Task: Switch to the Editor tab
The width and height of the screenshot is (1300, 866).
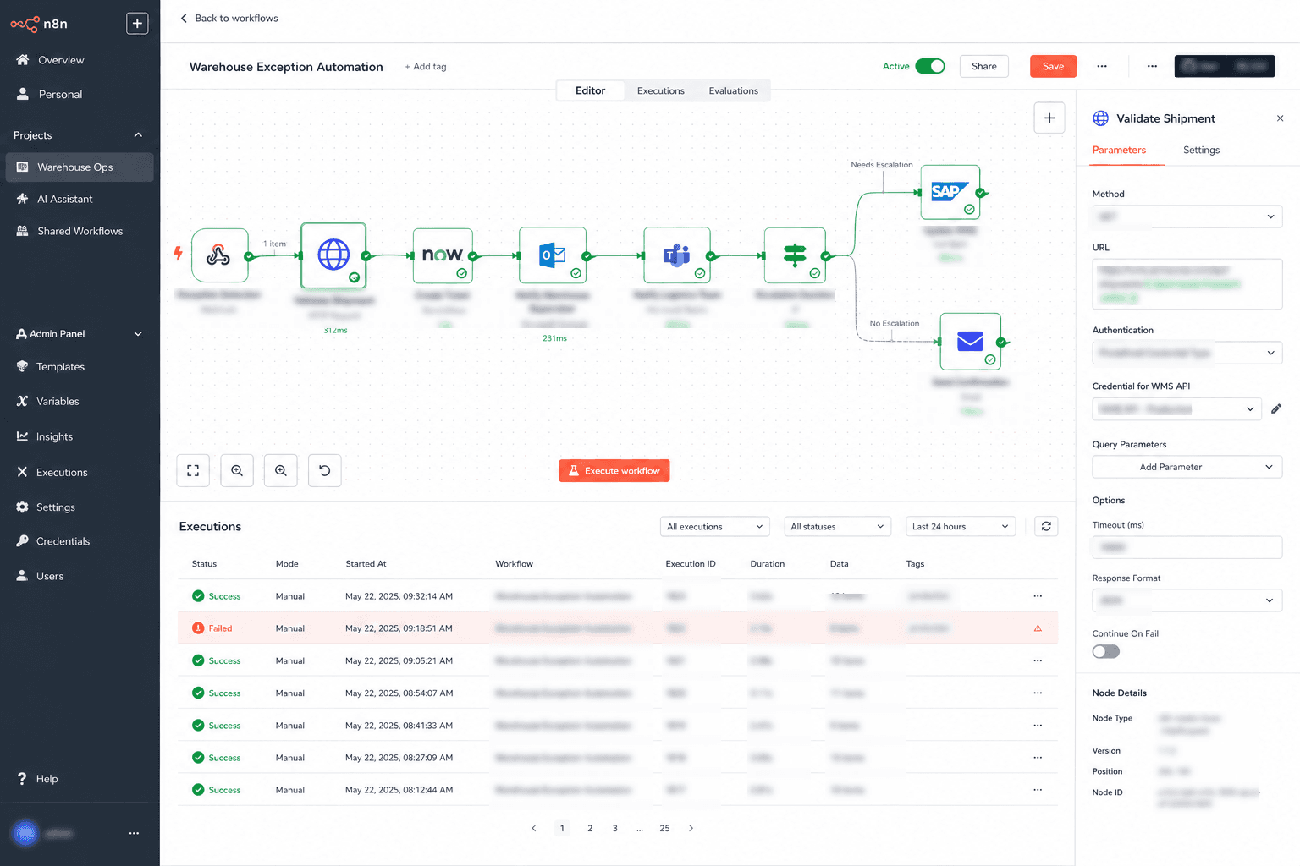Action: click(590, 90)
